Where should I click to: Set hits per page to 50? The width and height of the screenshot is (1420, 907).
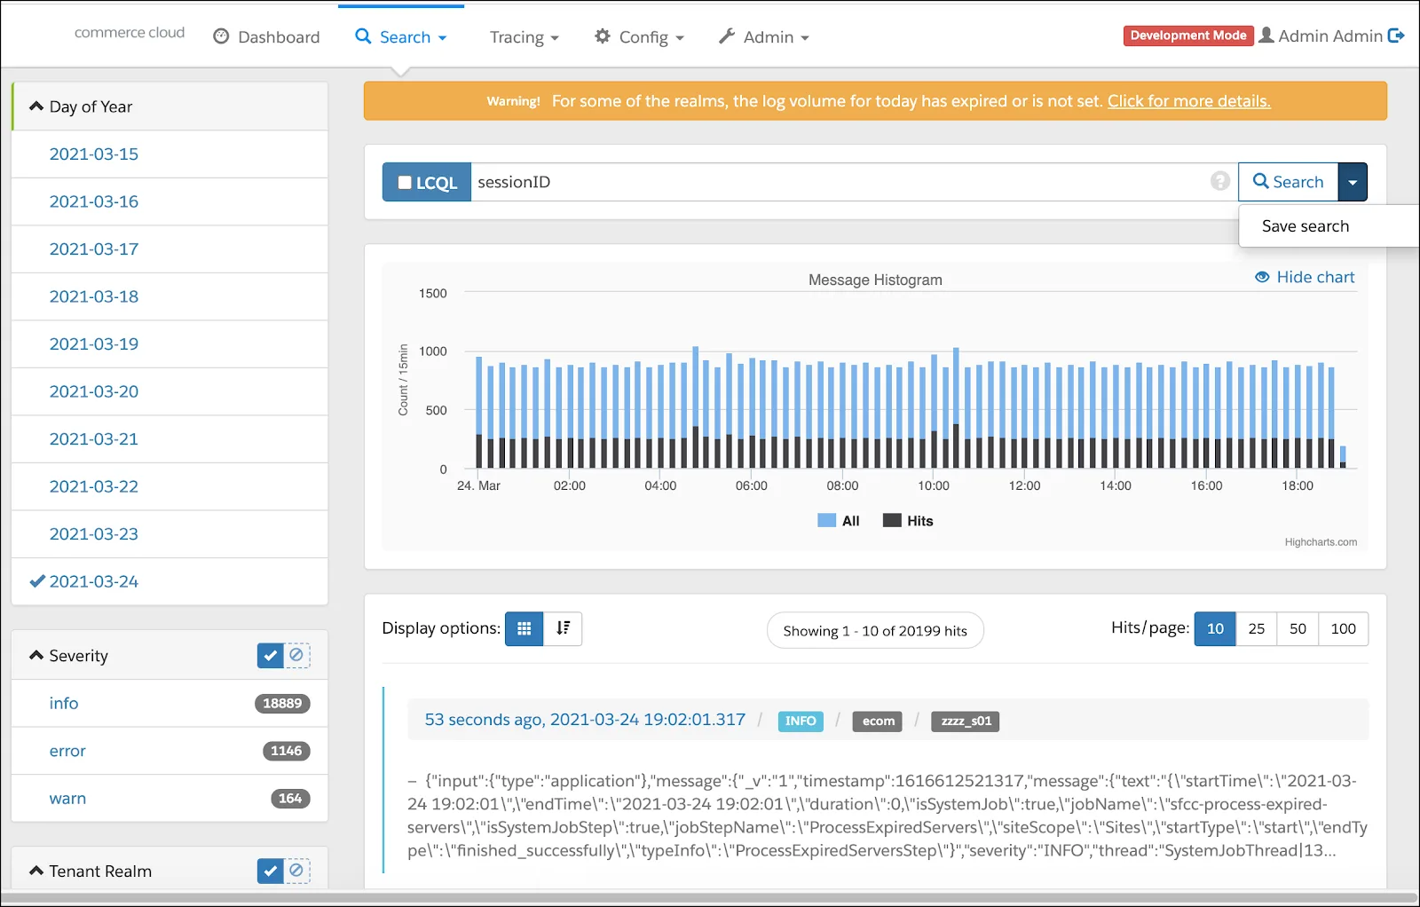pos(1298,628)
